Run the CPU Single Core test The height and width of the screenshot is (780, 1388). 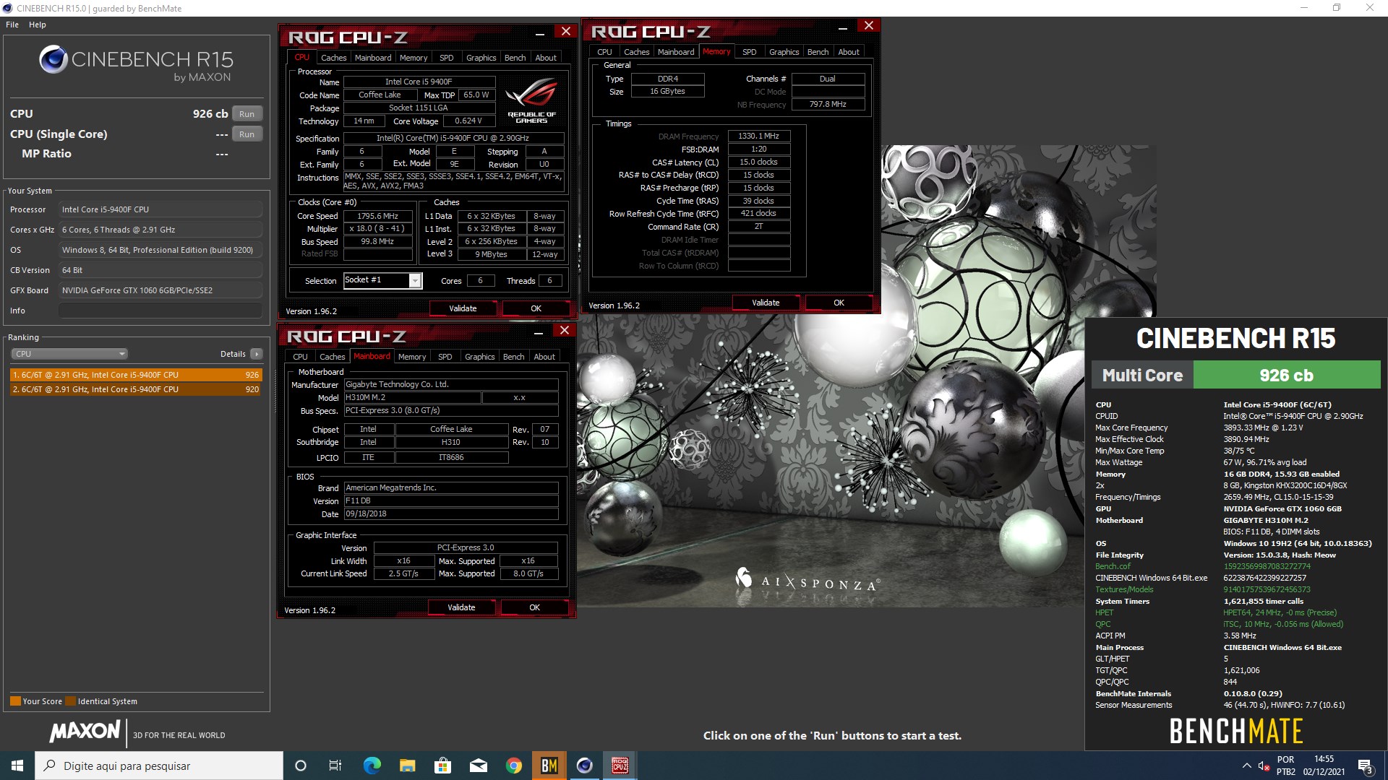point(247,134)
